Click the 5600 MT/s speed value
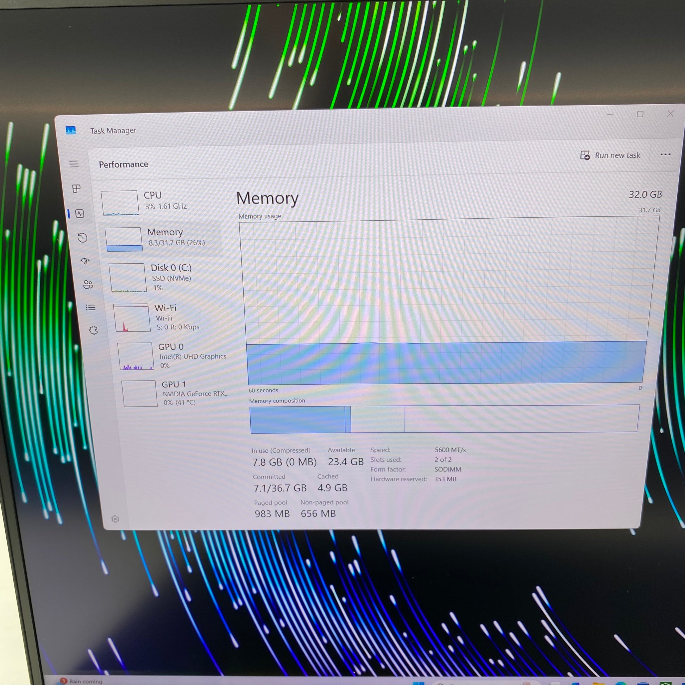This screenshot has width=685, height=685. coord(450,450)
